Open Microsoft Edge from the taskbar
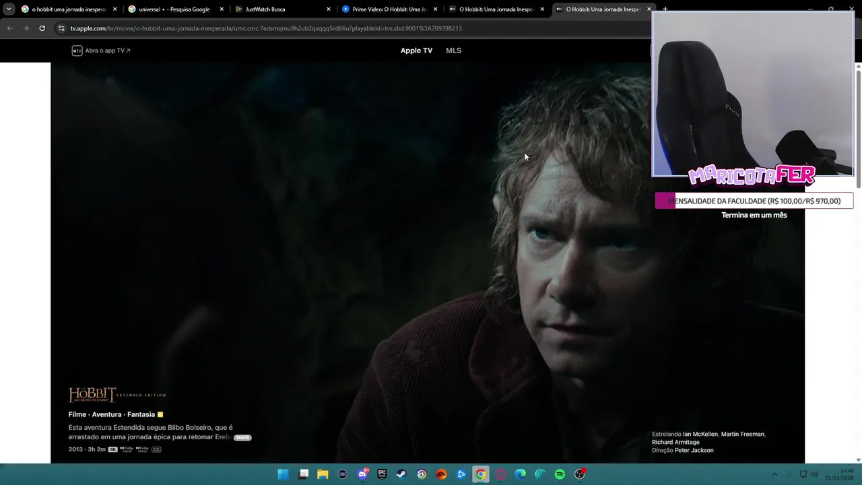Image resolution: width=862 pixels, height=485 pixels. [x=520, y=474]
